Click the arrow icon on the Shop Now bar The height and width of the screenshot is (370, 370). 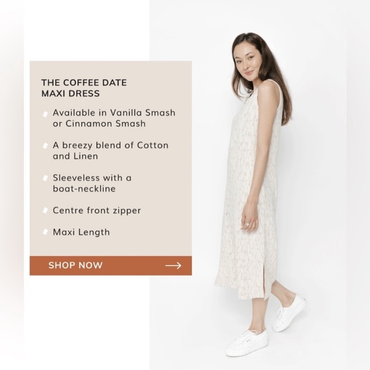click(174, 266)
